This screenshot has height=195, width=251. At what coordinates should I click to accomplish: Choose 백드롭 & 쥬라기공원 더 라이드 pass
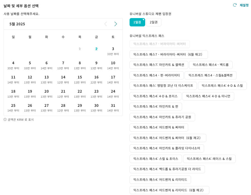pos(167,169)
